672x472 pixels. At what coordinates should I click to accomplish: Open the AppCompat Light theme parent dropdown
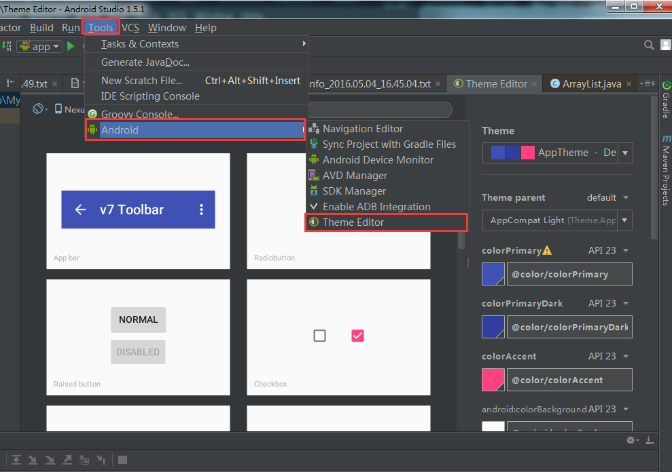(624, 220)
